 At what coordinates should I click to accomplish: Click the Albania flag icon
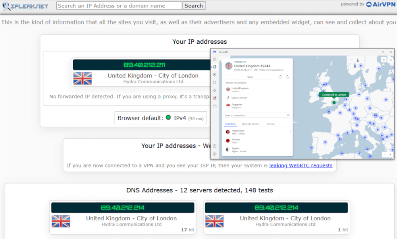(228, 141)
